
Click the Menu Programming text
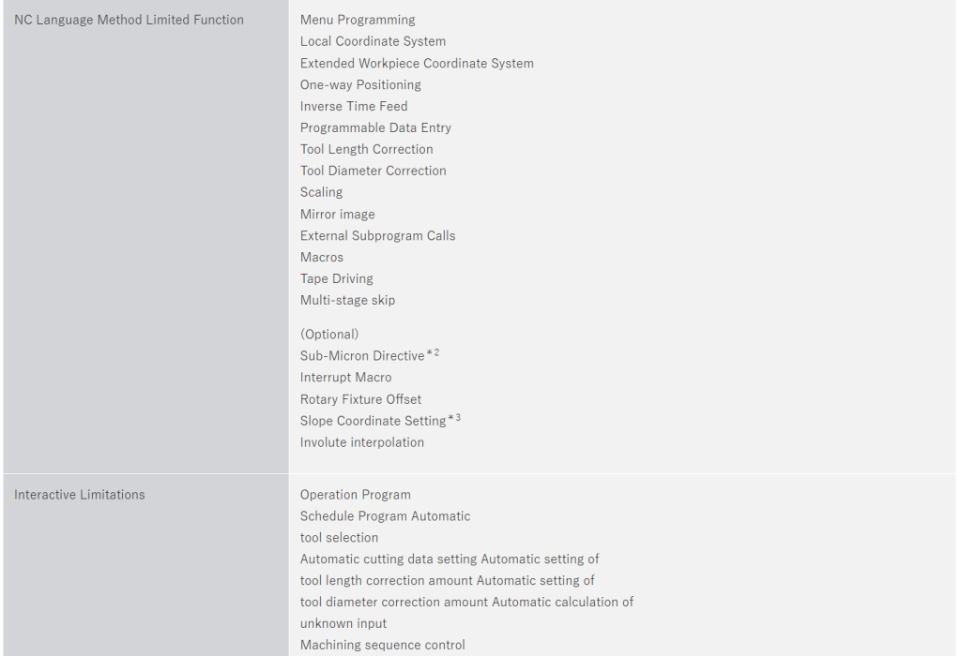(358, 20)
